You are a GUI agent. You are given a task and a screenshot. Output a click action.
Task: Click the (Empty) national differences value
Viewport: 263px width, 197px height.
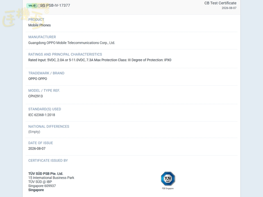[34, 132]
